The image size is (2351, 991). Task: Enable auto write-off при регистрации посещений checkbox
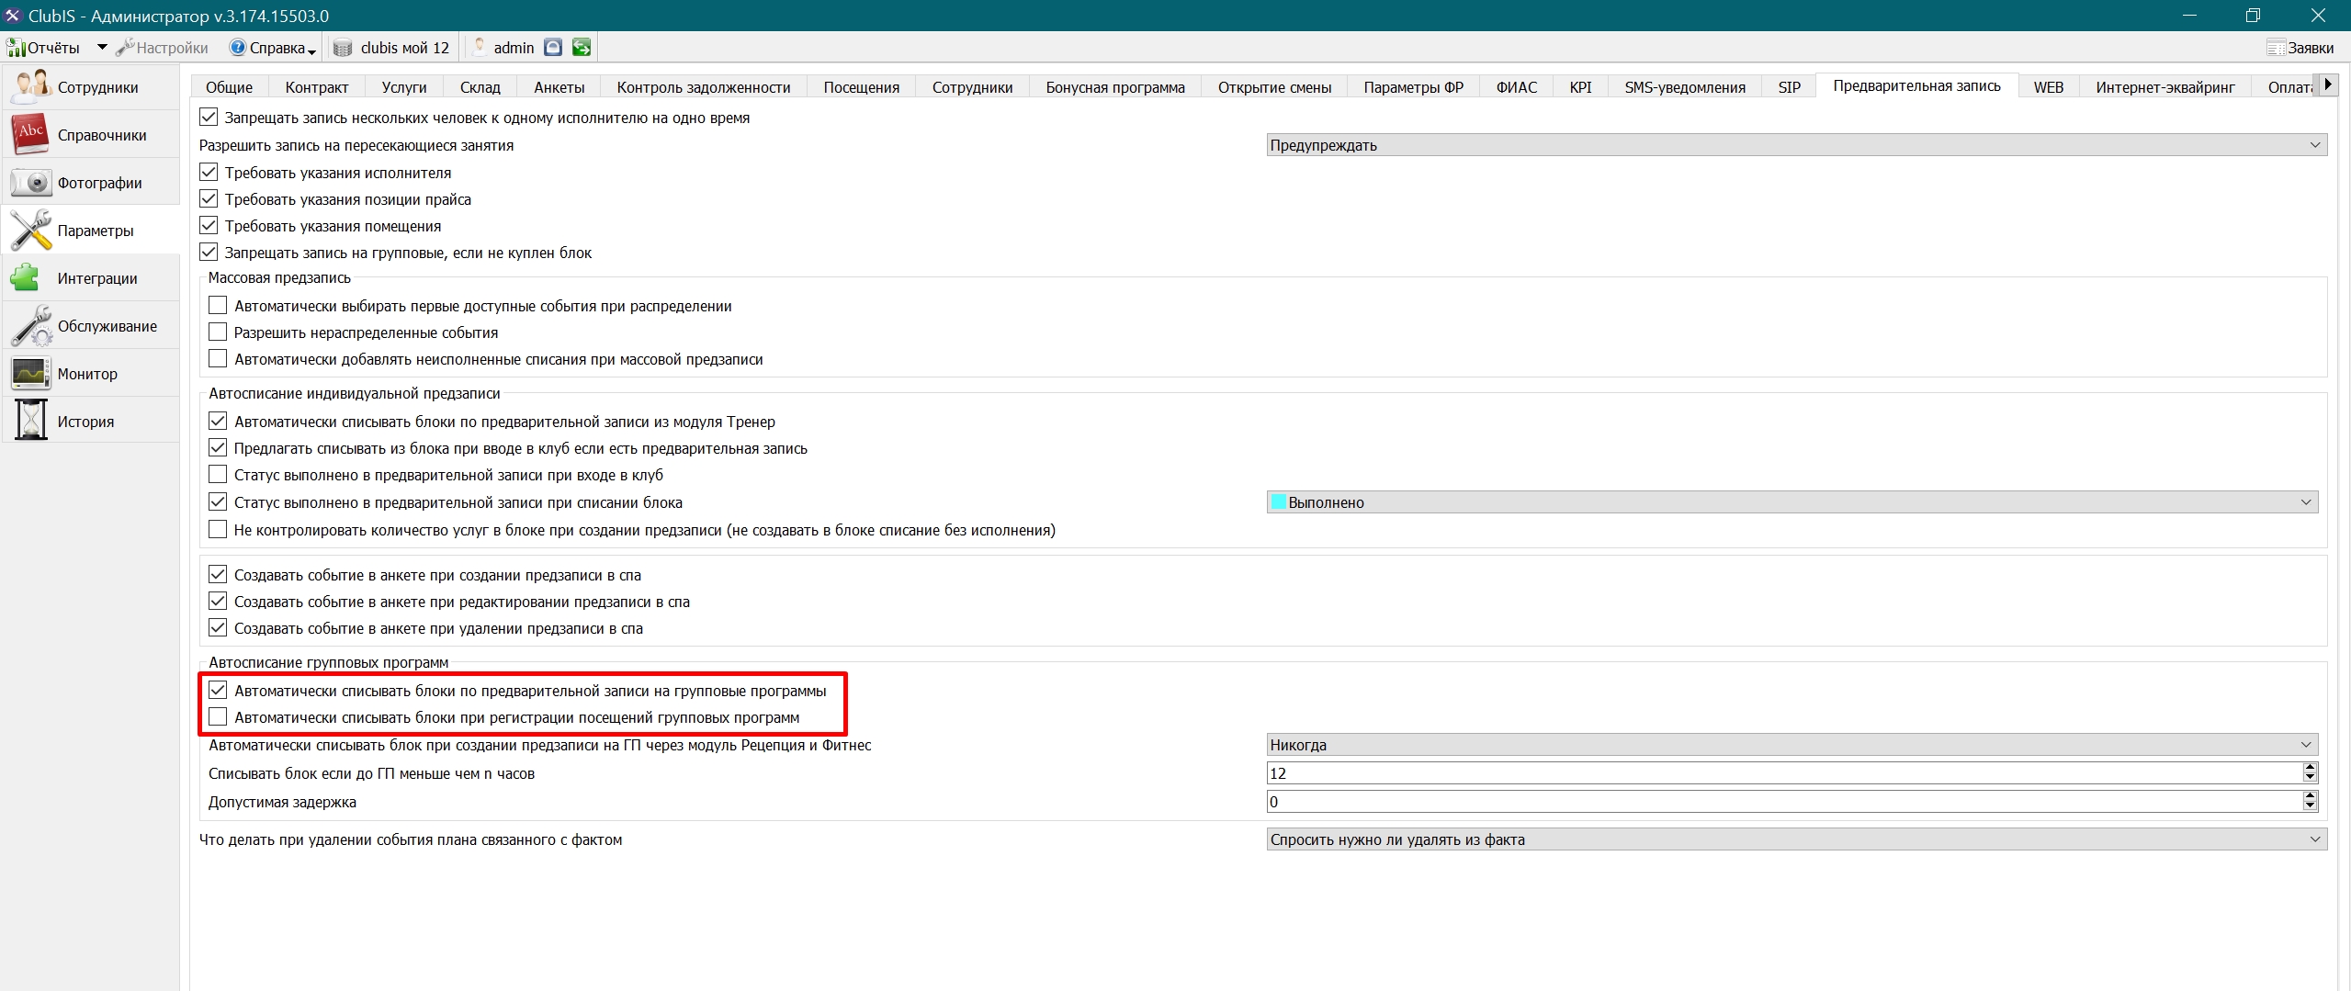coord(218,717)
